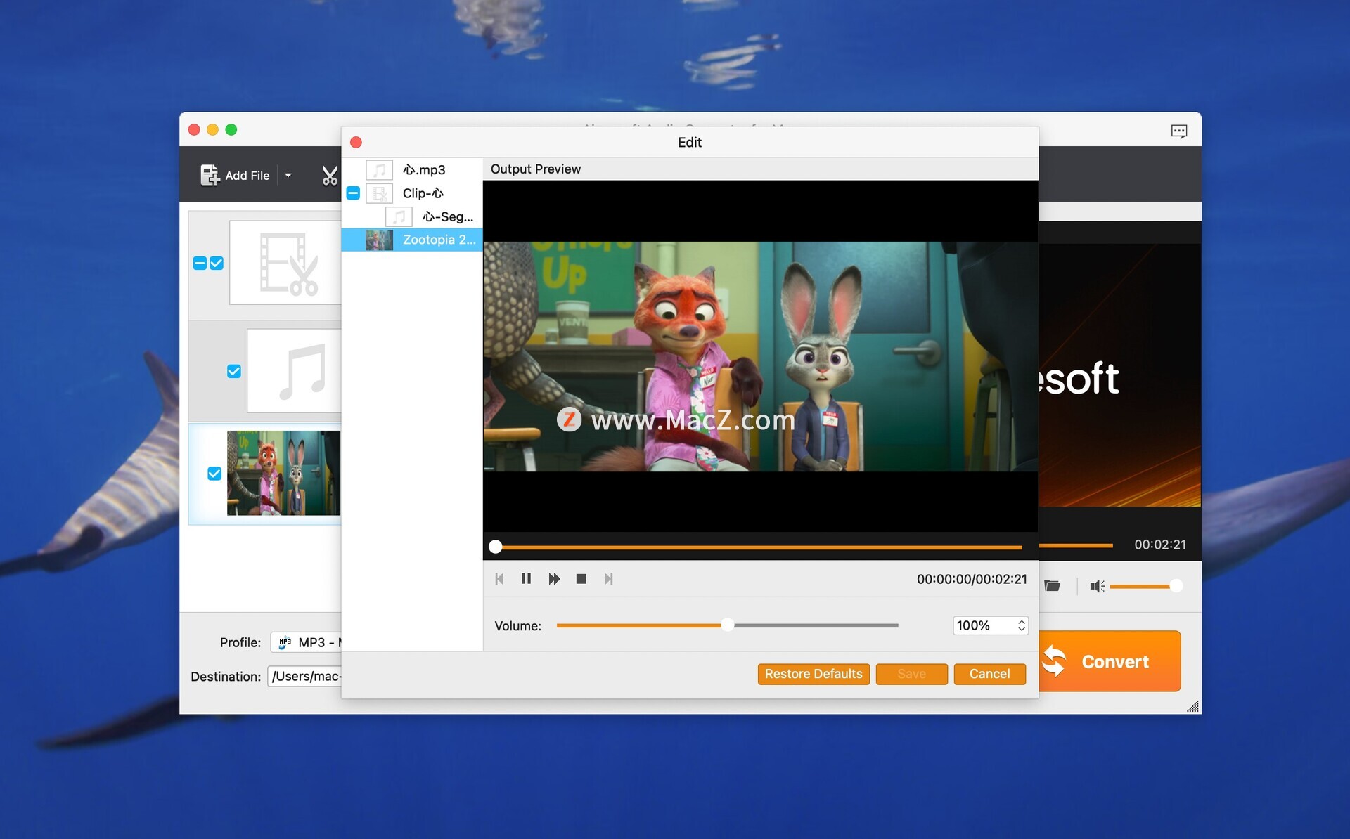Select the Zootopia video thumbnail in the main list

point(283,473)
